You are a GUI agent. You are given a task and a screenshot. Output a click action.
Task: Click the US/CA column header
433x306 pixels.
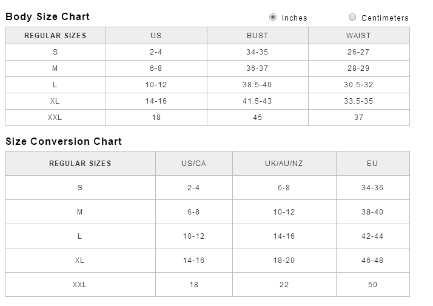point(194,164)
